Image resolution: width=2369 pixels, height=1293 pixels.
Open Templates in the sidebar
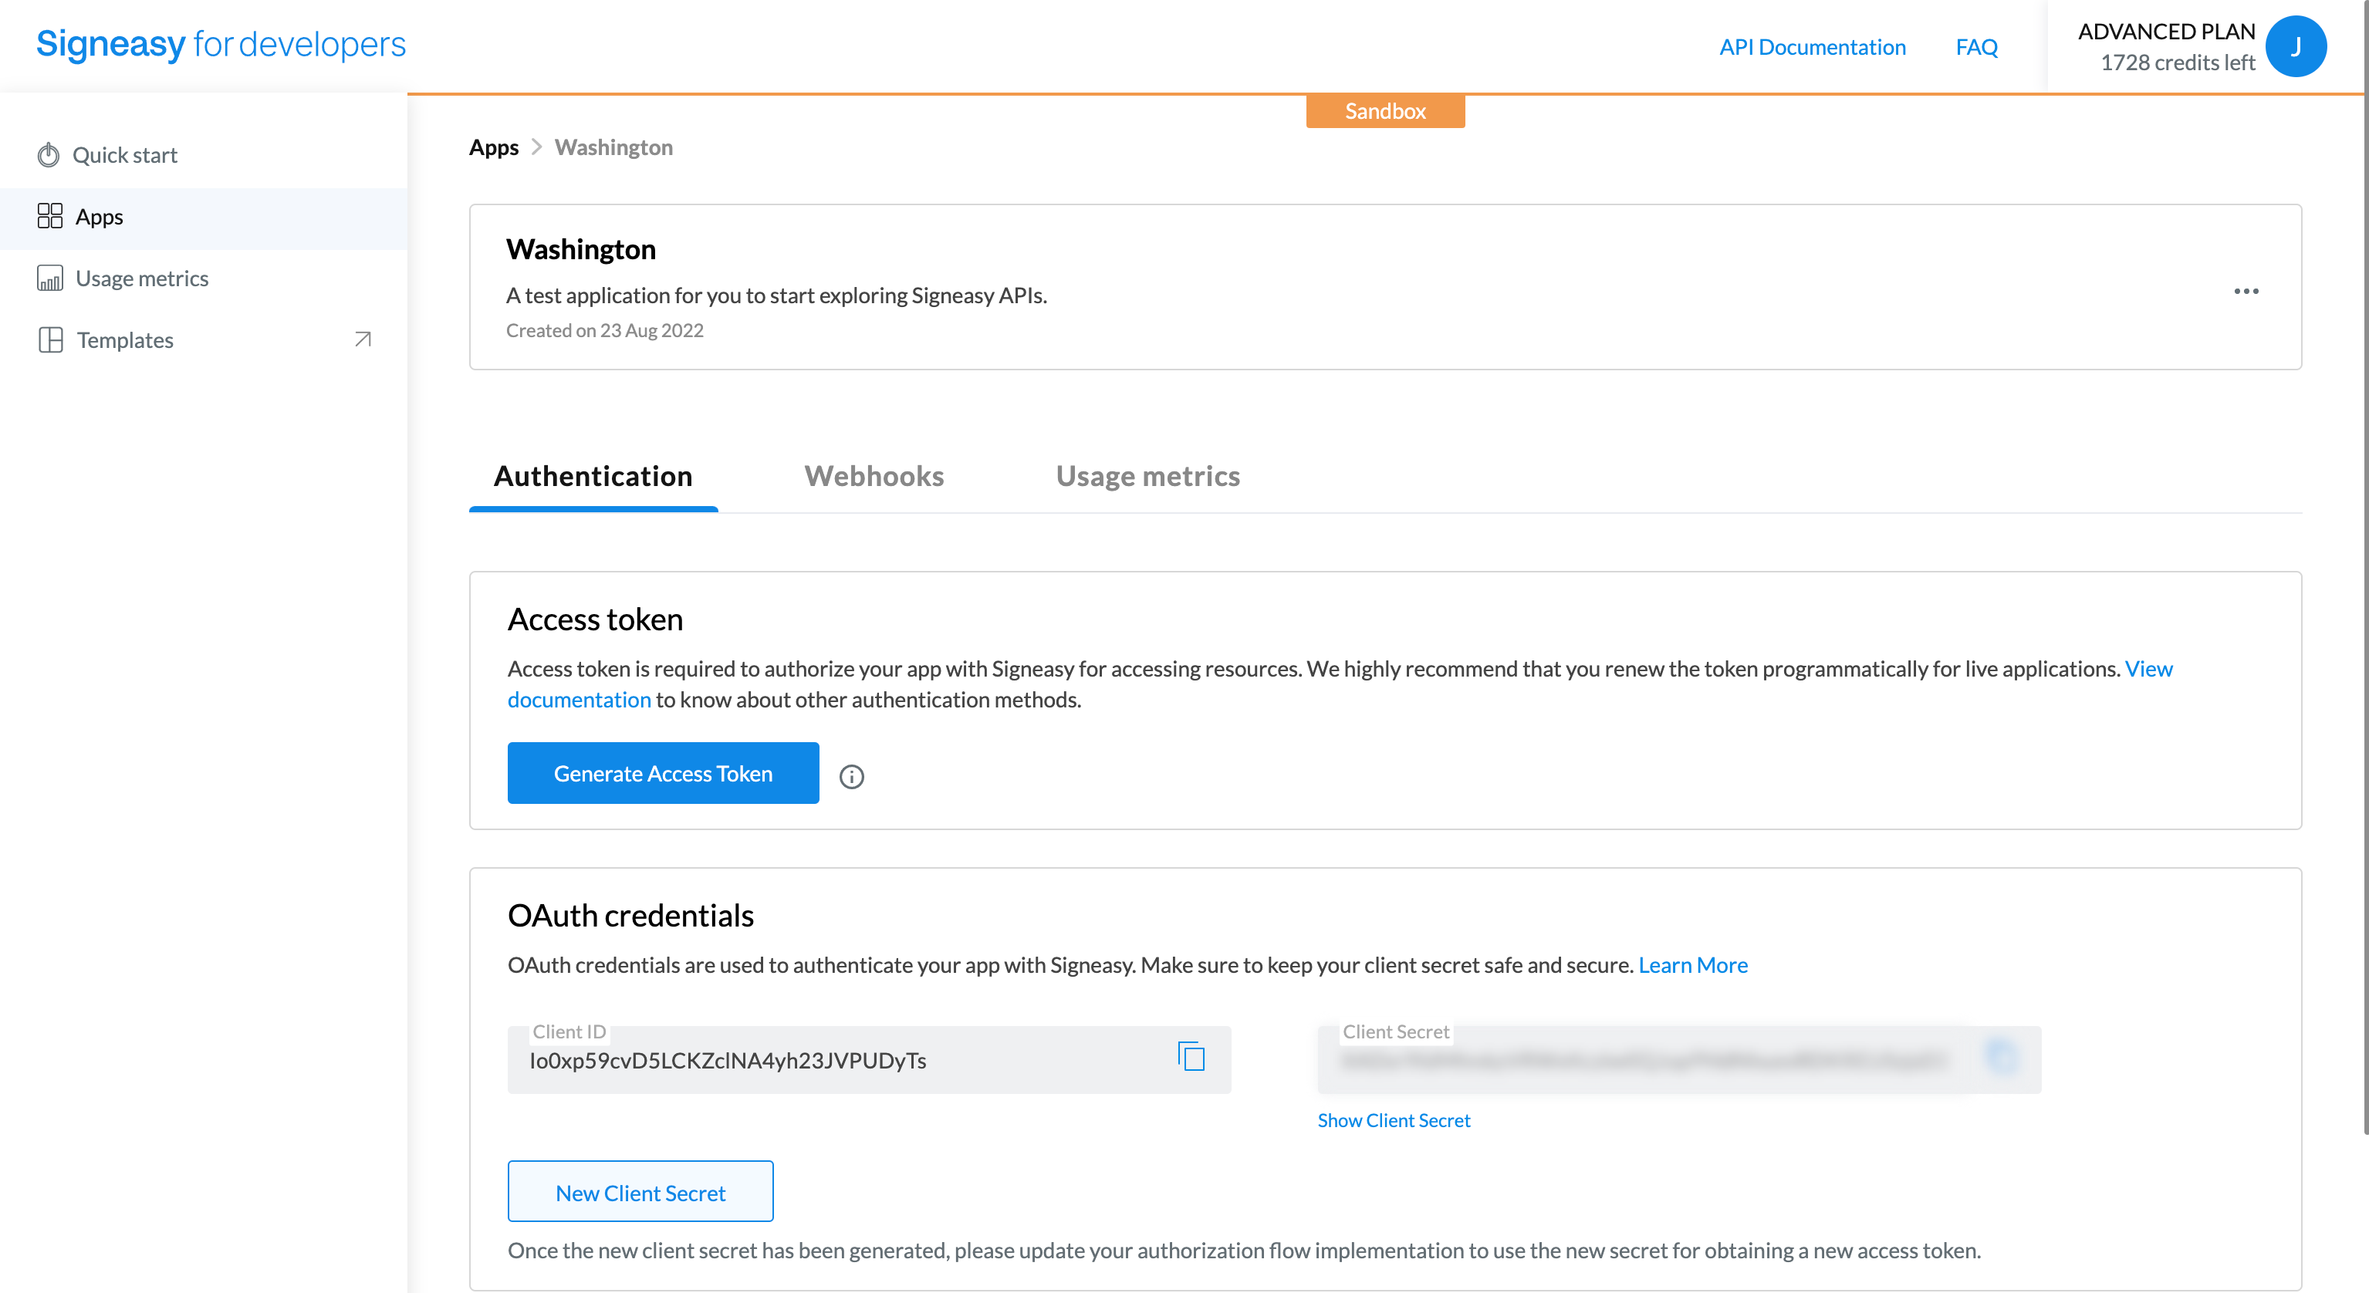203,339
